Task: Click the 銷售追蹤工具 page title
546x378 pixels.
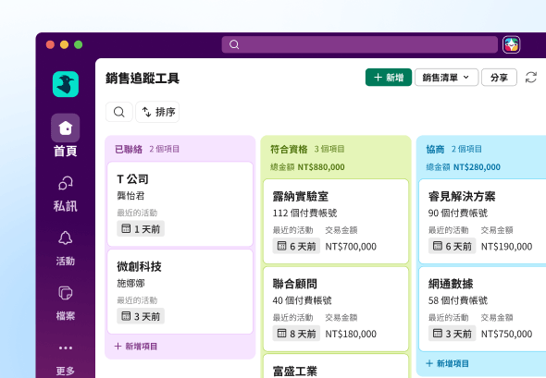Action: (143, 79)
